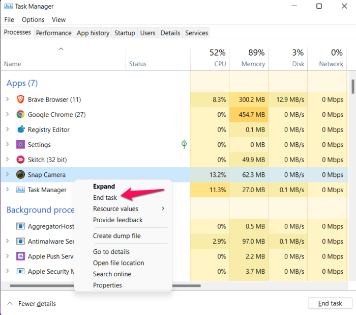Select the Registry Editor icon
This screenshot has height=315, width=356.
(20, 129)
